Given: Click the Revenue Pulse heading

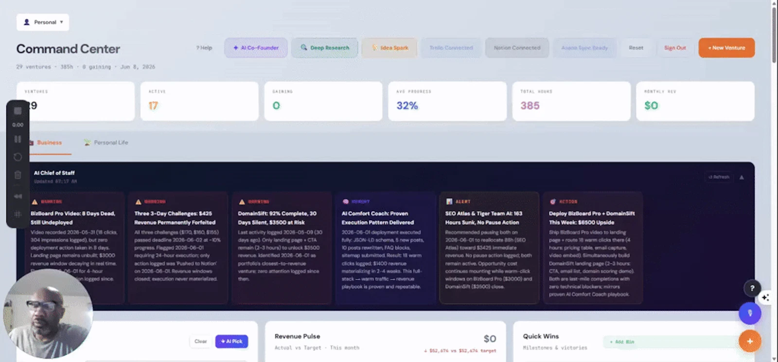Looking at the screenshot, I should coord(297,336).
